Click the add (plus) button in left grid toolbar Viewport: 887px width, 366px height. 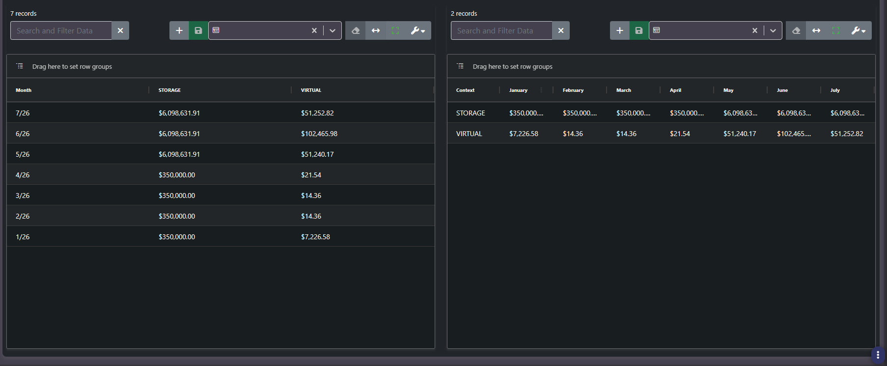click(x=179, y=30)
